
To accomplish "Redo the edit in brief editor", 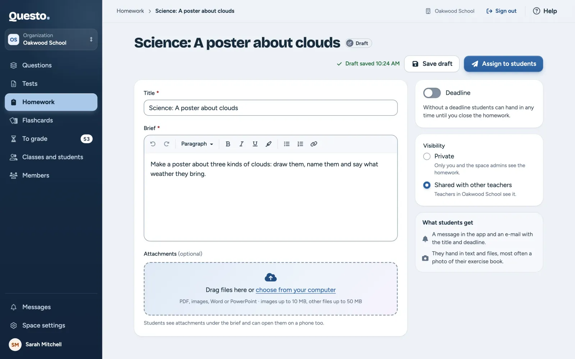I will (x=166, y=144).
